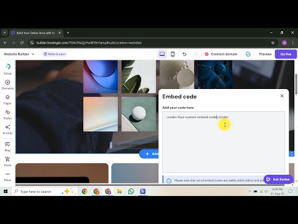Open WhatsApp from the taskbar
The width and height of the screenshot is (298, 224).
coord(131,192)
